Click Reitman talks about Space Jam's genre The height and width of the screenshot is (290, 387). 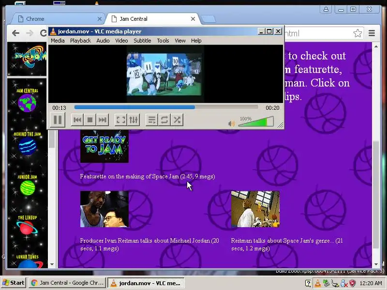(x=287, y=245)
